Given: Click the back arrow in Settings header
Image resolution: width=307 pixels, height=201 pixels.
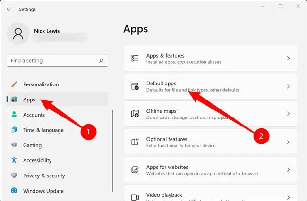Looking at the screenshot, I should coord(9,9).
